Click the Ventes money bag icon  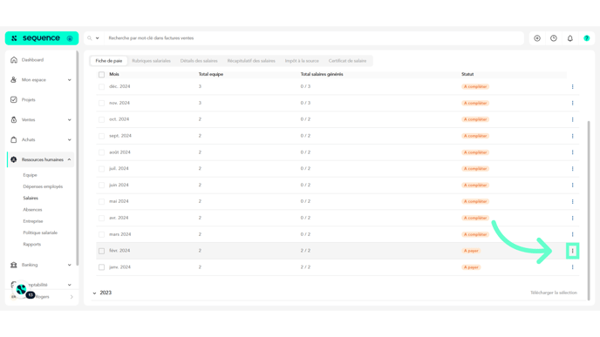[14, 119]
